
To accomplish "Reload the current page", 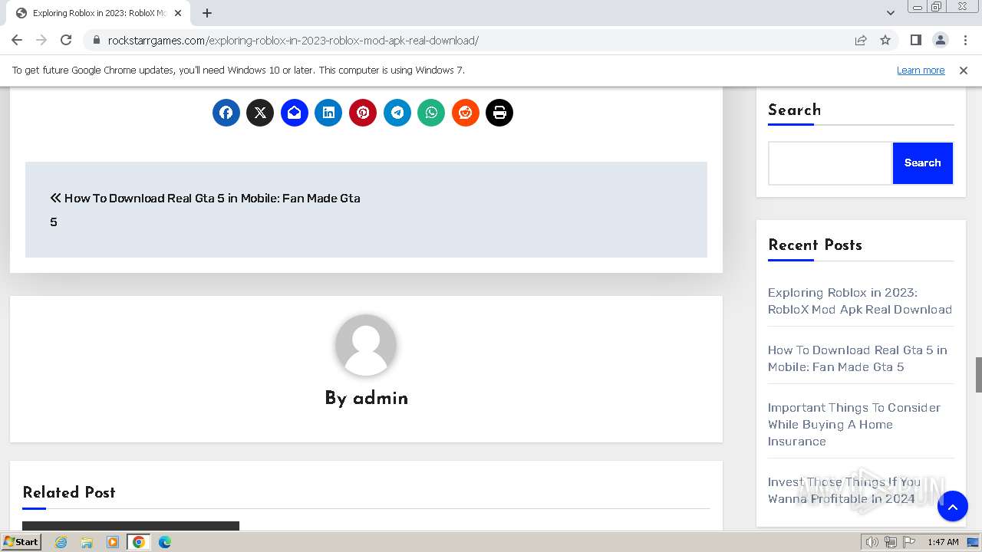I will (x=66, y=40).
